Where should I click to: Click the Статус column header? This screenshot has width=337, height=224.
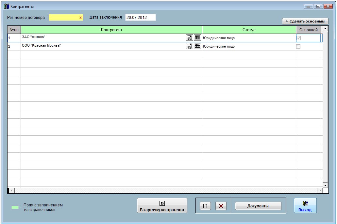pos(249,30)
